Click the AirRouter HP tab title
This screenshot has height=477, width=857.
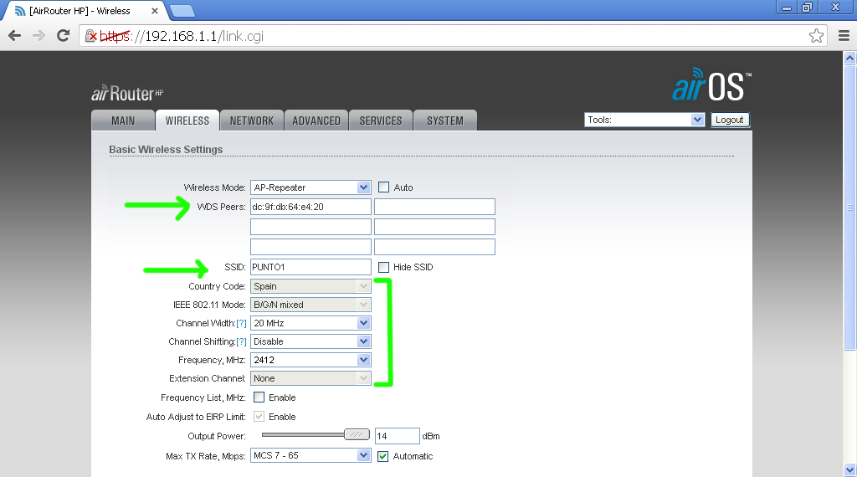pyautogui.click(x=80, y=11)
